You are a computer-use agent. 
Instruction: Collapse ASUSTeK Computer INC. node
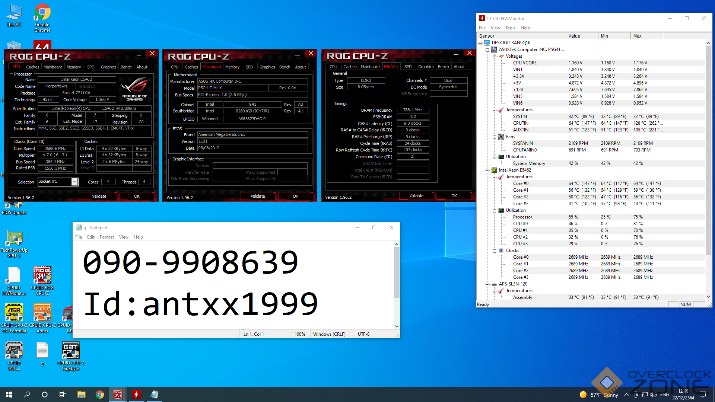coord(487,50)
